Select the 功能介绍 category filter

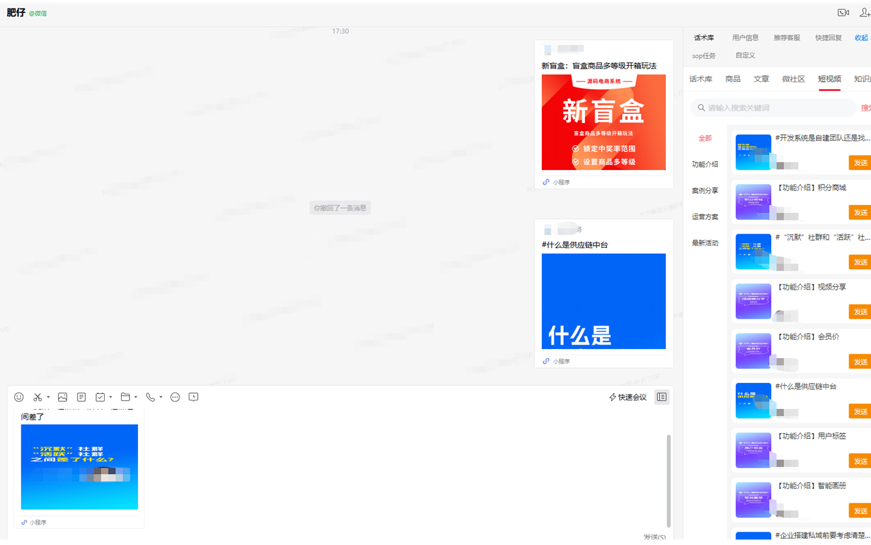(x=705, y=165)
